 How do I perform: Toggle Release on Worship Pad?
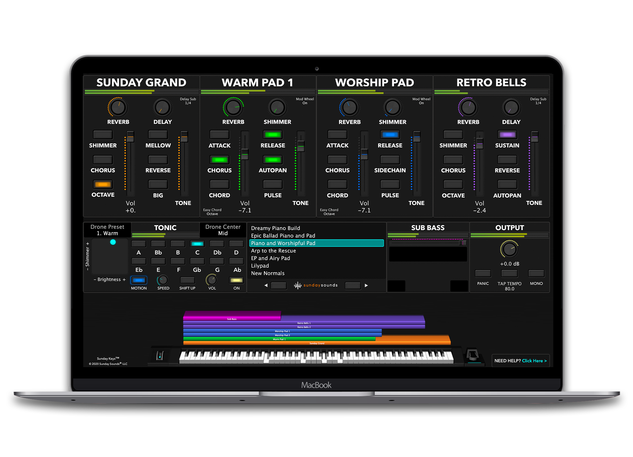[390, 135]
